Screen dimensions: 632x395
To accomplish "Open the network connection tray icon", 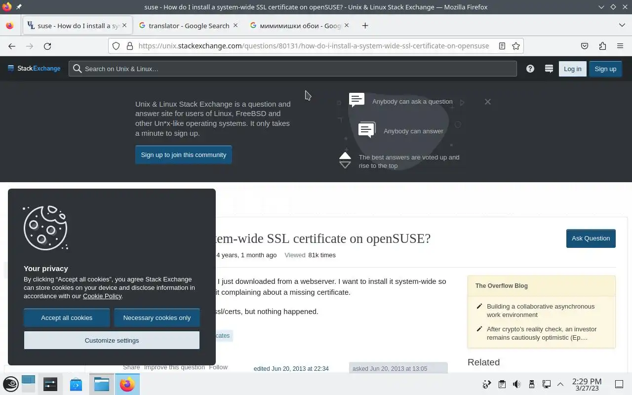I will tap(546, 384).
